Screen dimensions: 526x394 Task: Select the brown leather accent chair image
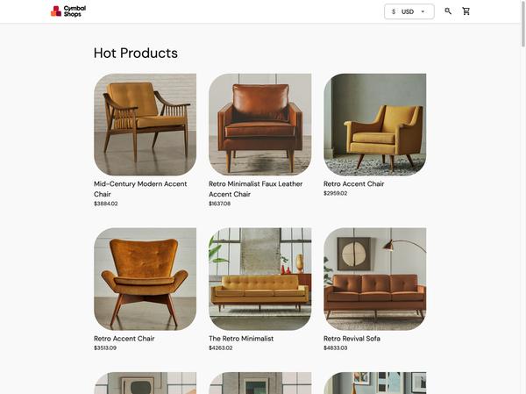260,125
